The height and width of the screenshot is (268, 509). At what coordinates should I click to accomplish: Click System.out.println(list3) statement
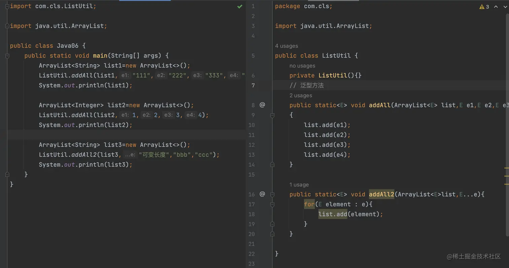click(86, 165)
